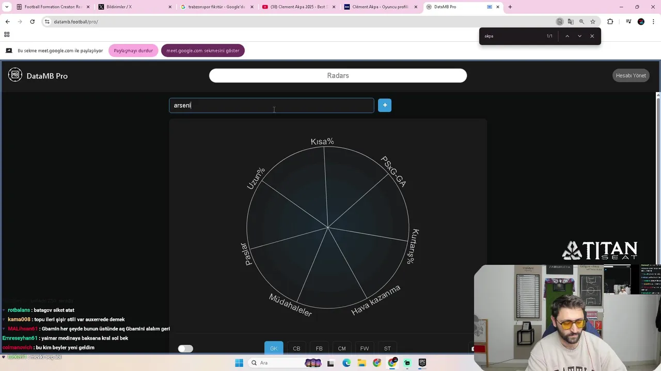The height and width of the screenshot is (371, 661).
Task: Switch to Clement Akpa 2025 YouTube tab
Action: click(x=300, y=7)
